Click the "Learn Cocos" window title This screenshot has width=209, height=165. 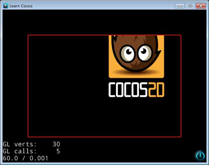tap(21, 6)
